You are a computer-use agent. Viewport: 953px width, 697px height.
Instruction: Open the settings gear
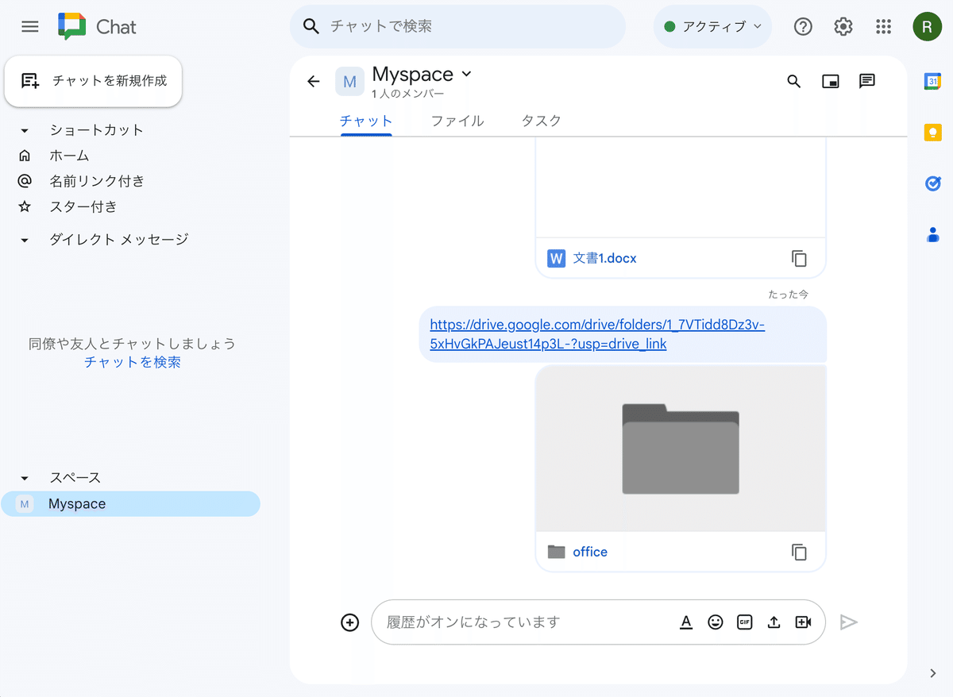click(x=843, y=27)
